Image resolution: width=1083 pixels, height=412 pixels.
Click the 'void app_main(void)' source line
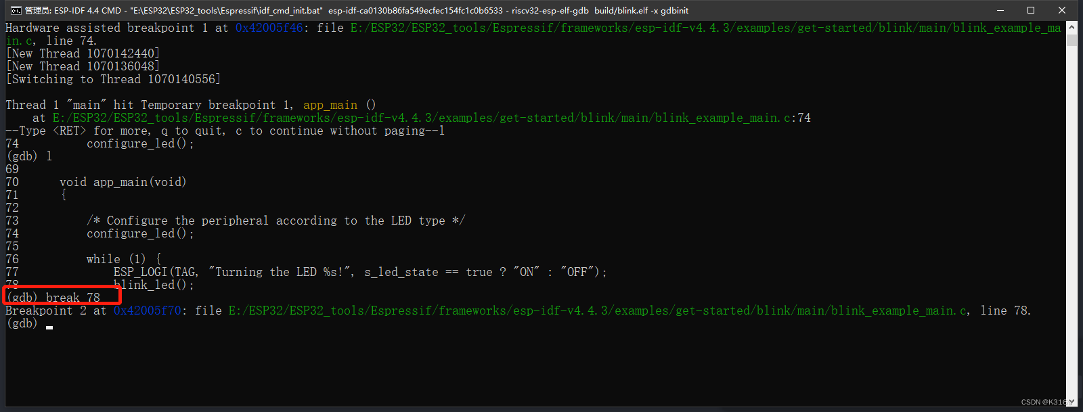point(123,182)
